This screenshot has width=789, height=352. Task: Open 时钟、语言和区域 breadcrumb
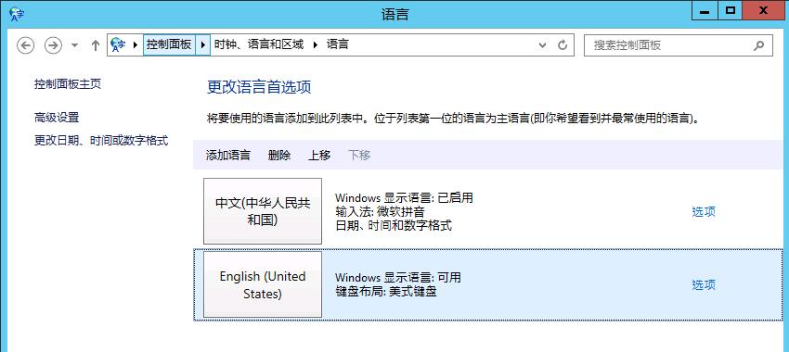click(x=259, y=44)
